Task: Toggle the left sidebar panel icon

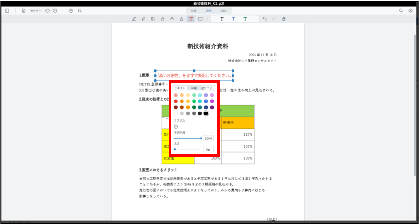Action: click(x=7, y=11)
